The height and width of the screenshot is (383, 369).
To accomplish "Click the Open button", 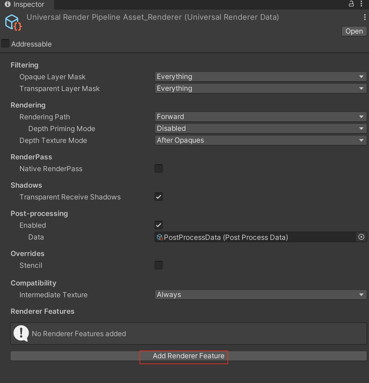I will tap(354, 31).
